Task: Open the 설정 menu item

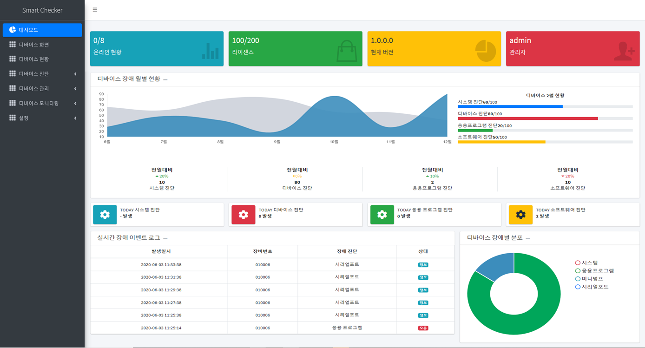Action: [x=42, y=118]
